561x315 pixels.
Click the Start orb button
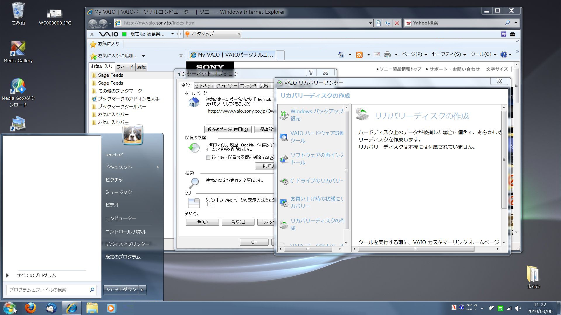[x=10, y=308]
